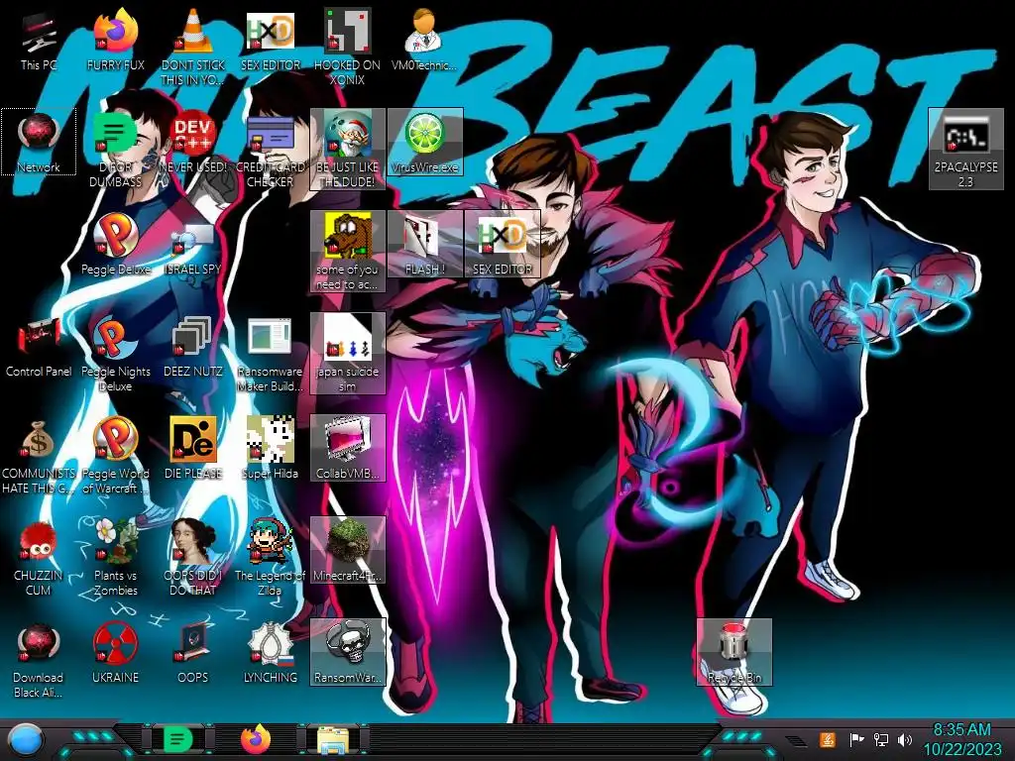The width and height of the screenshot is (1015, 761).
Task: Launch The Legend of Zilda
Action: (x=270, y=558)
